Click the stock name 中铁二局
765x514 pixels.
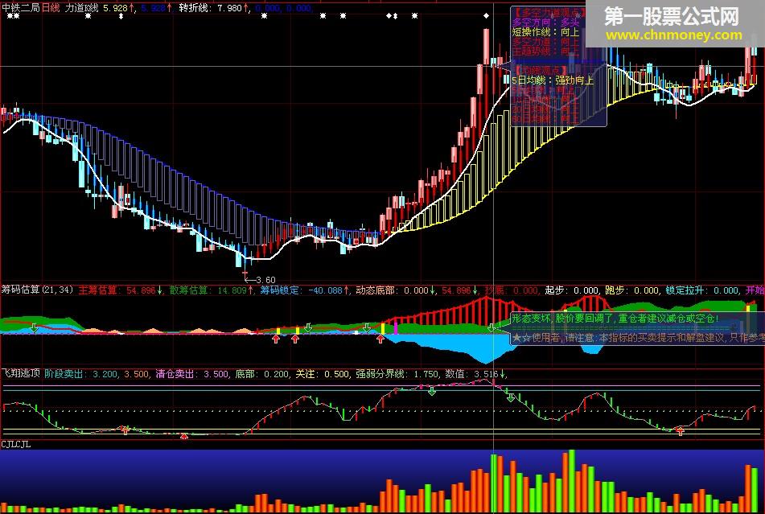pyautogui.click(x=22, y=8)
